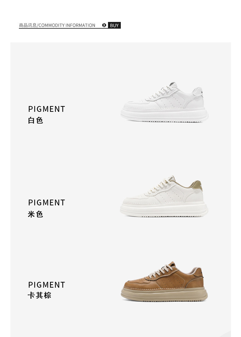Select the white sneaker image
The width and height of the screenshot is (241, 337).
click(165, 102)
